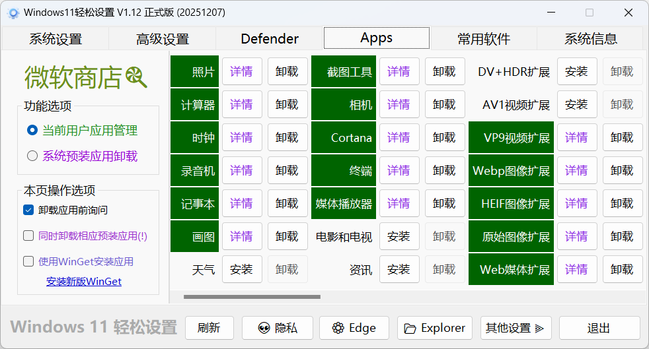Install the 资讯 app
This screenshot has width=649, height=349.
pos(399,270)
